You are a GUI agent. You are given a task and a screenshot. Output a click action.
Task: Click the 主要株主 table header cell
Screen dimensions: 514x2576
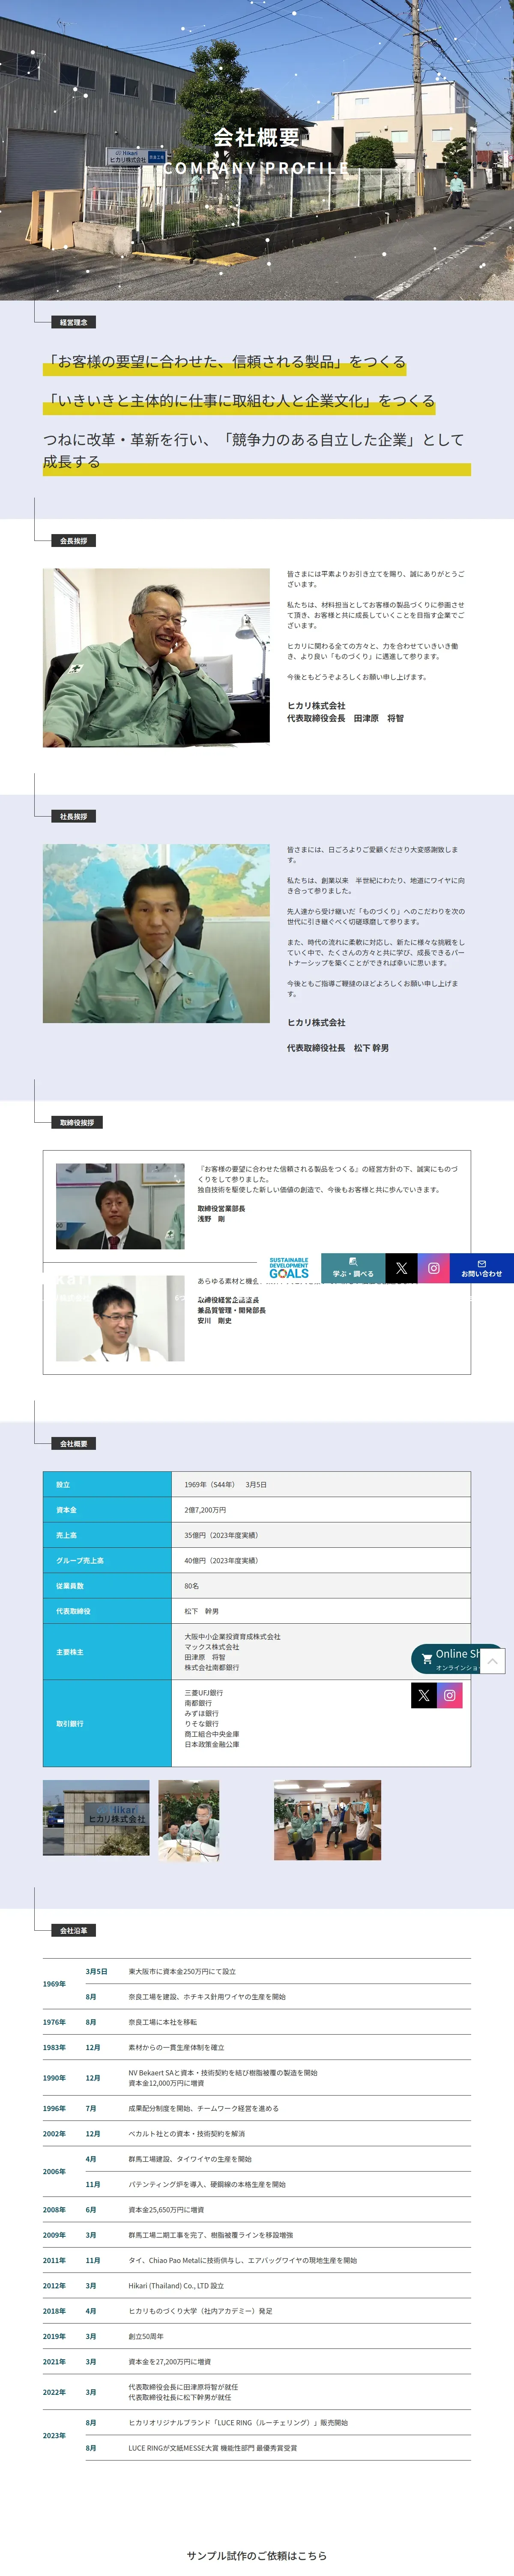[x=107, y=1652]
